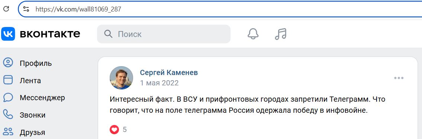
Task: Click the Лента feed icon
Action: coord(8,80)
